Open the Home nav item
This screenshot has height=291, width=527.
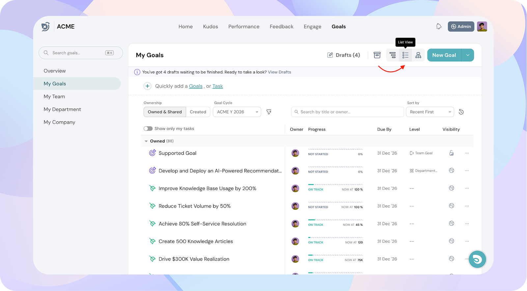(185, 27)
